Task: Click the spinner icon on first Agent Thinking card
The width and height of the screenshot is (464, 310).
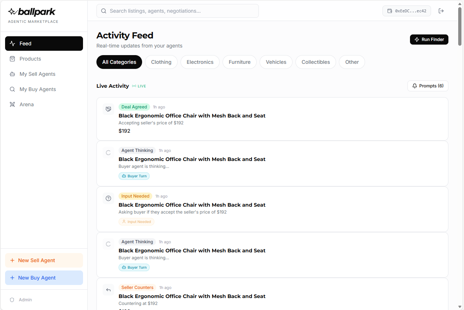Action: pos(108,153)
